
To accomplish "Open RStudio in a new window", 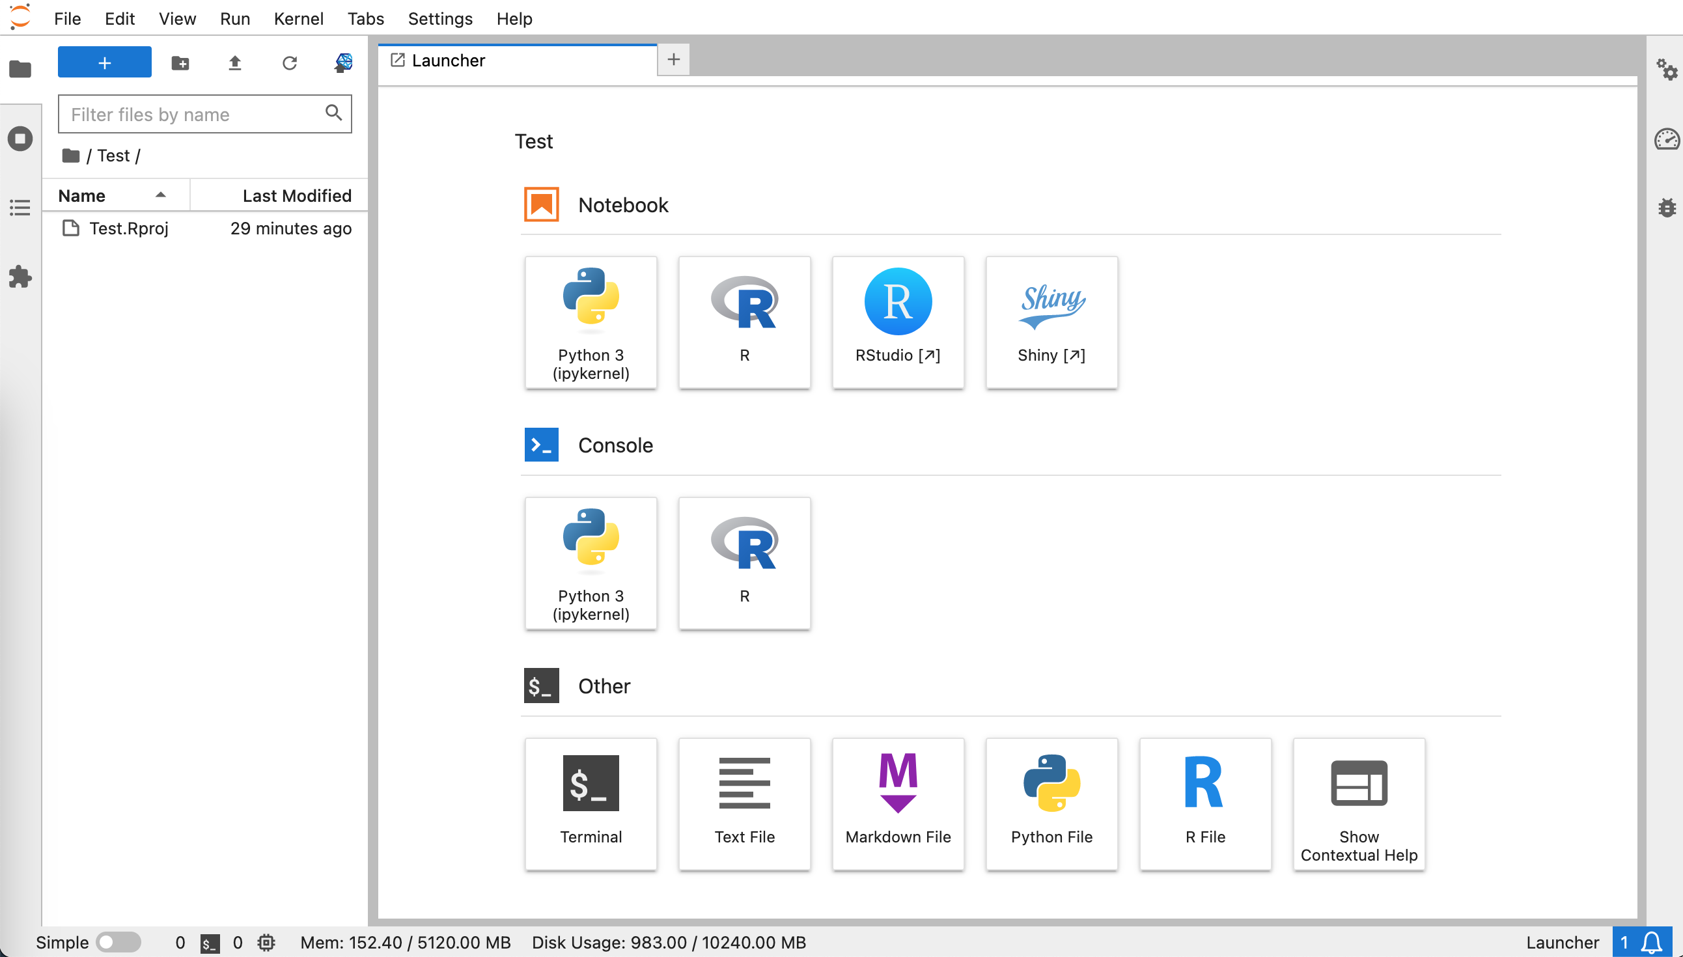I will [898, 322].
